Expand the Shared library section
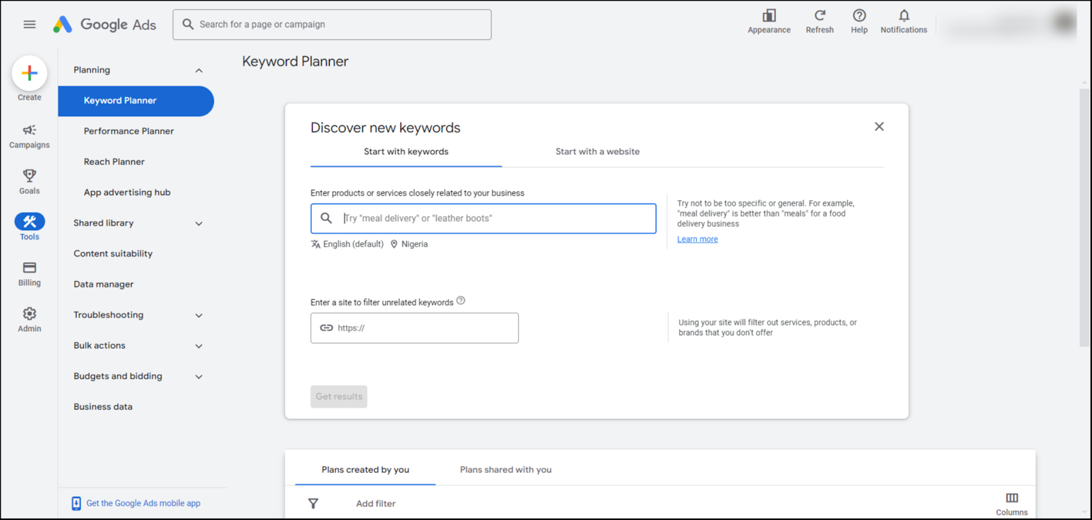The width and height of the screenshot is (1092, 520). click(199, 223)
